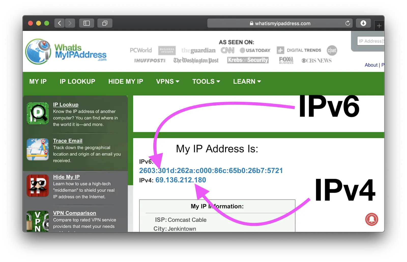This screenshot has height=262, width=407.
Task: Click the My IP Address Is heading
Action: click(x=217, y=149)
